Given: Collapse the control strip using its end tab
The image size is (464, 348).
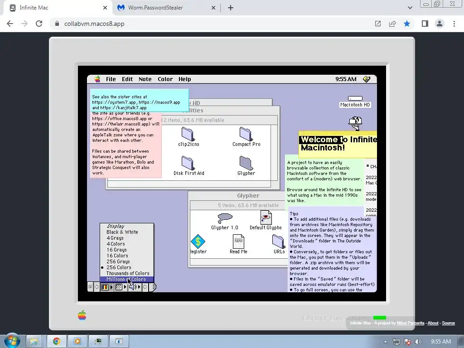Looking at the screenshot, I should 153,287.
